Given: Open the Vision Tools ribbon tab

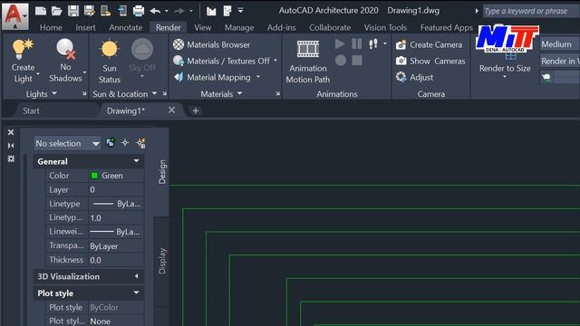Looking at the screenshot, I should click(x=385, y=27).
